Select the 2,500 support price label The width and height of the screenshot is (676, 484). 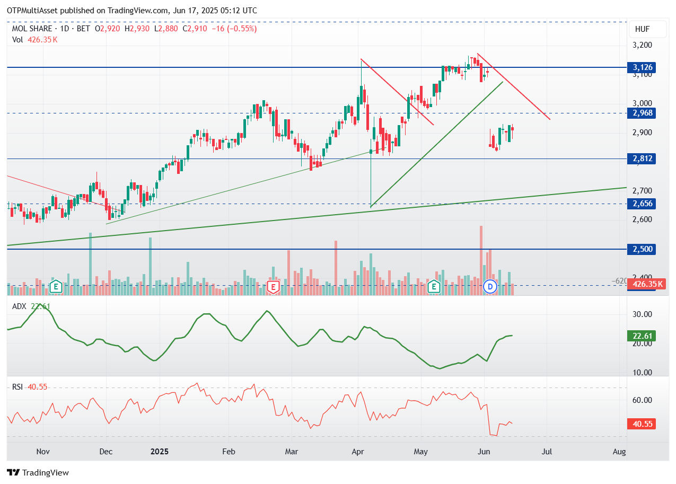pos(642,249)
